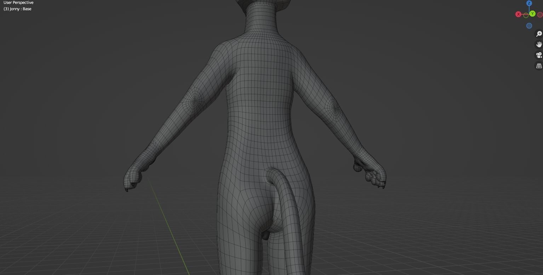Click the hollow green negative Y circle

[x=526, y=15]
